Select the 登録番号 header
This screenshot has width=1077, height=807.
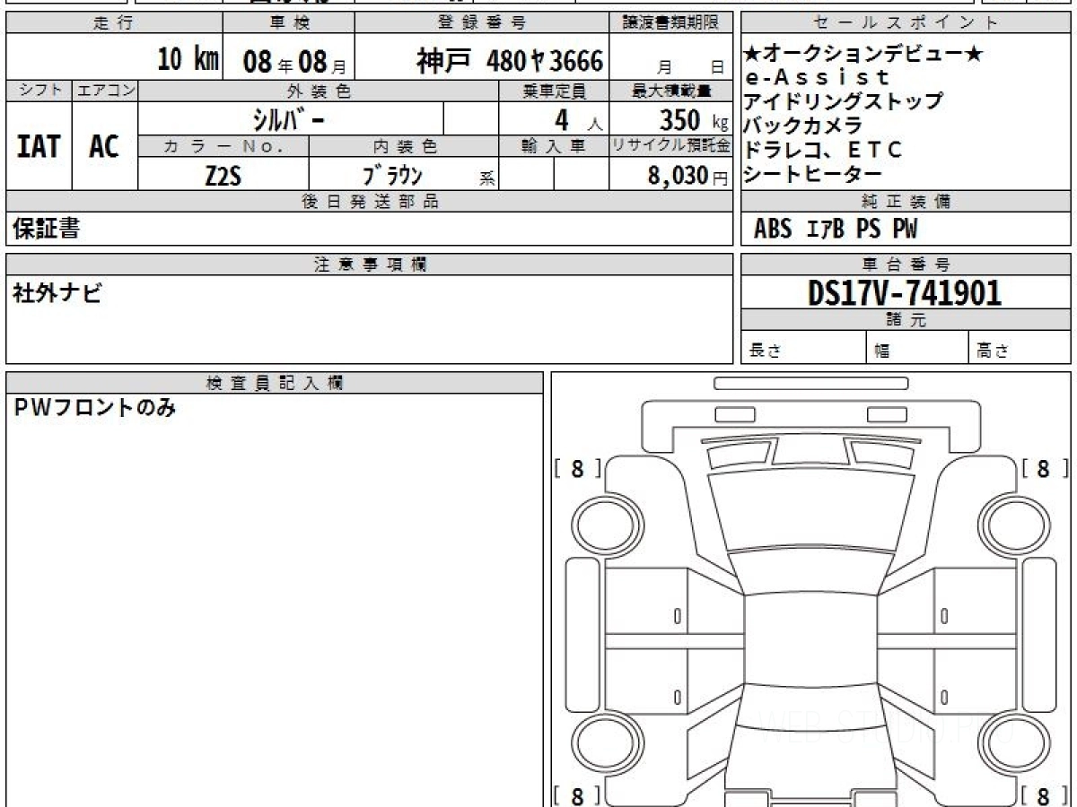(x=482, y=23)
